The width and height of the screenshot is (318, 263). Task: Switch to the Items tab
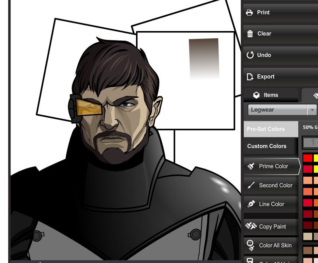pos(266,95)
